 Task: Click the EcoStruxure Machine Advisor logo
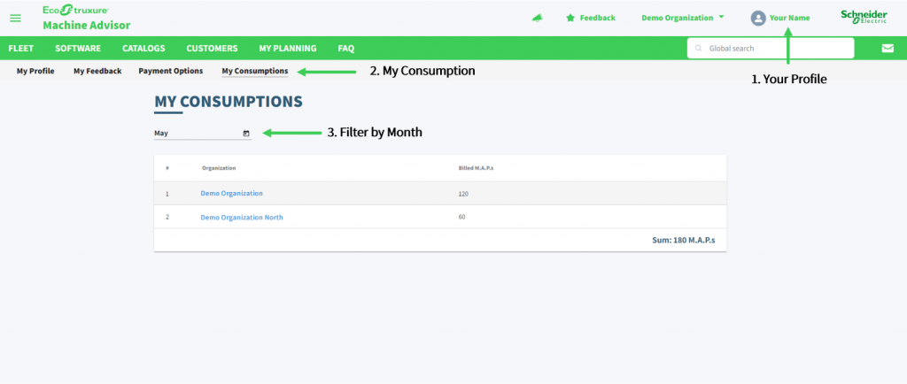87,18
